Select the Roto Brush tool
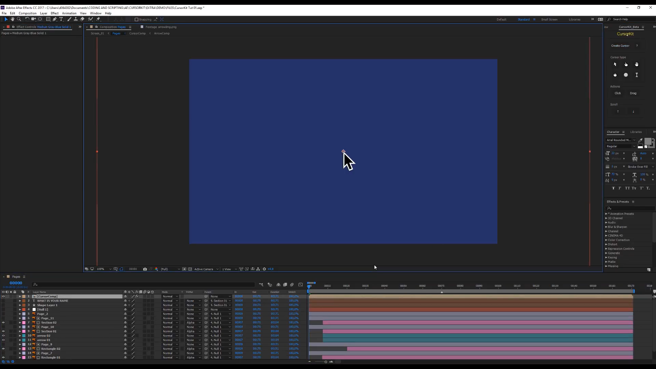 tap(91, 19)
